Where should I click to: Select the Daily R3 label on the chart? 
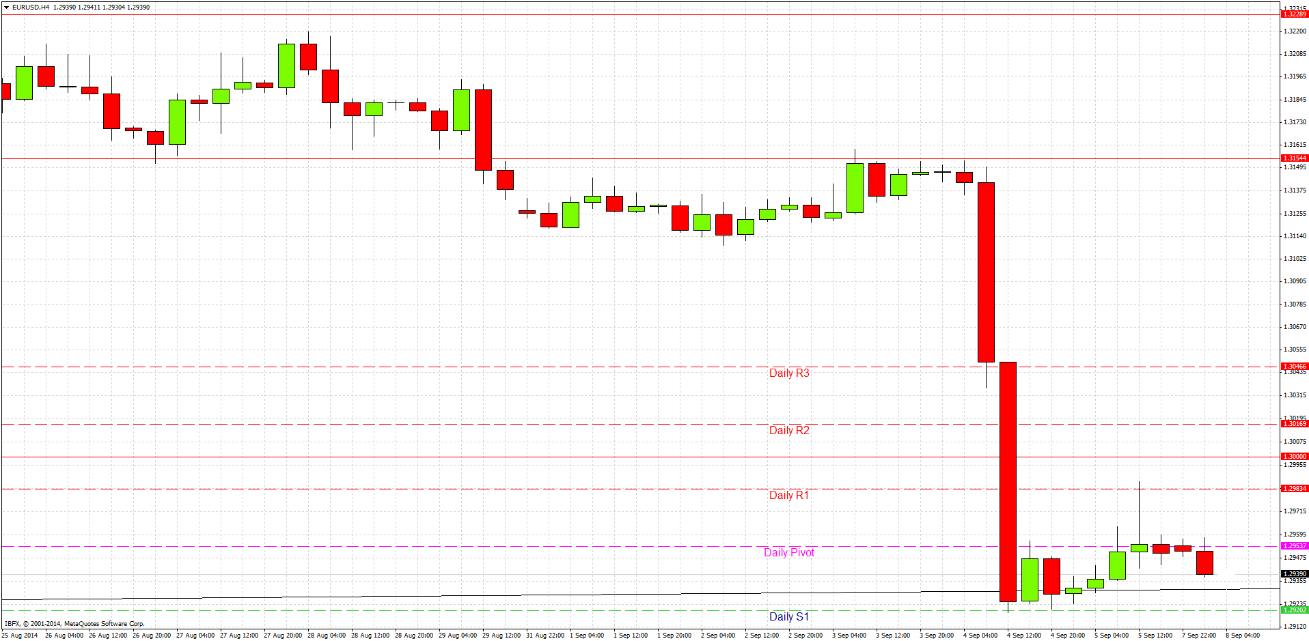click(788, 373)
